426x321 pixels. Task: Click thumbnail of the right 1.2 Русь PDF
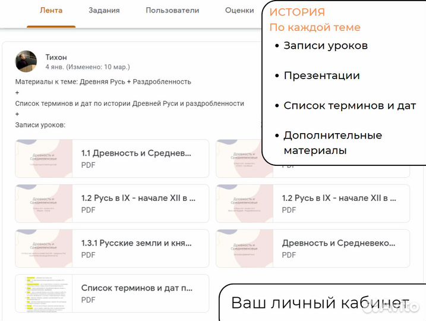point(245,203)
